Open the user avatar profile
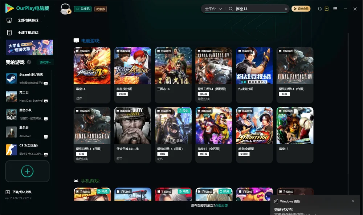 [x=65, y=9]
